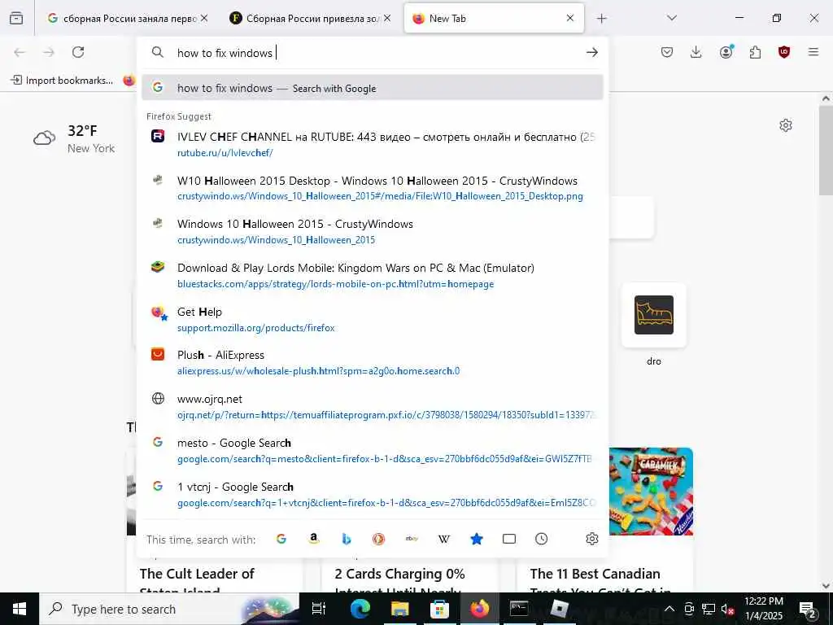833x625 pixels.
Task: Open Task View on the taskbar
Action: tap(319, 609)
